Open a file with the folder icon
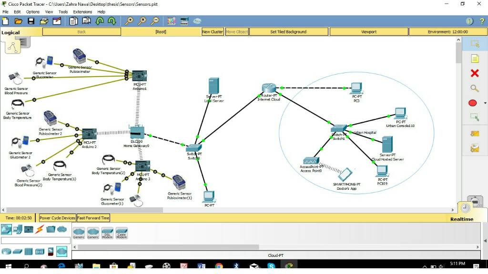The image size is (488, 274). tap(19, 21)
